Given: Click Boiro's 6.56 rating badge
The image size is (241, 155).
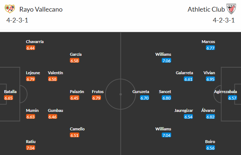Looking at the screenshot, I should tap(211, 148).
